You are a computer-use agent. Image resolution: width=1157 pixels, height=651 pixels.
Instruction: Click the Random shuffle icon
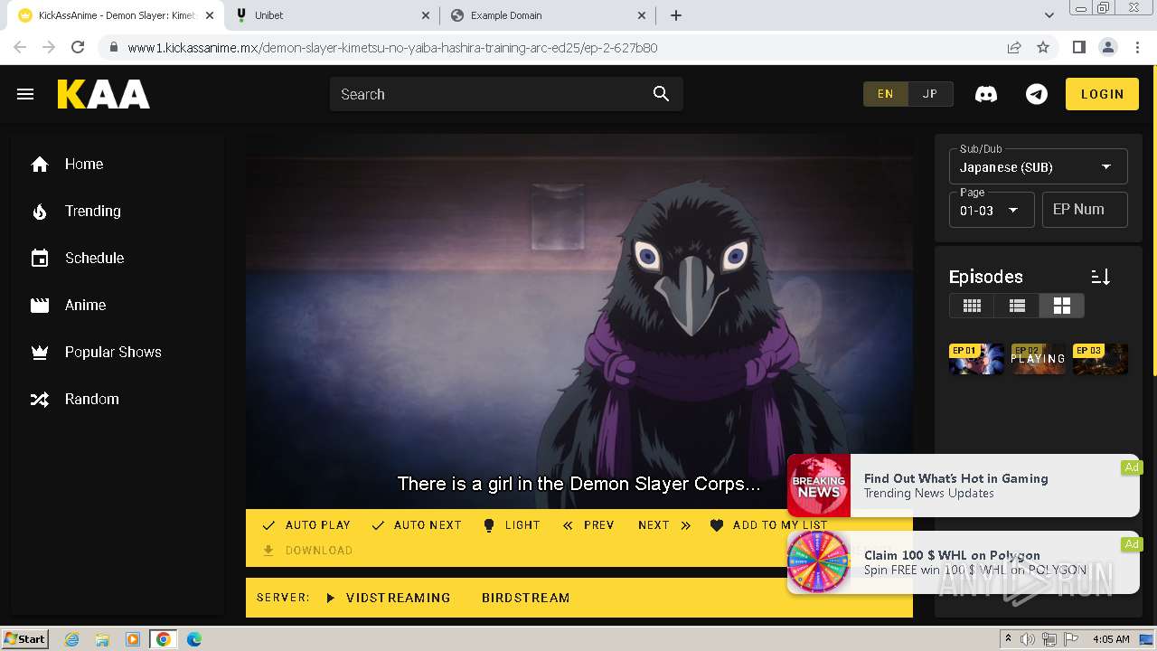tap(40, 400)
